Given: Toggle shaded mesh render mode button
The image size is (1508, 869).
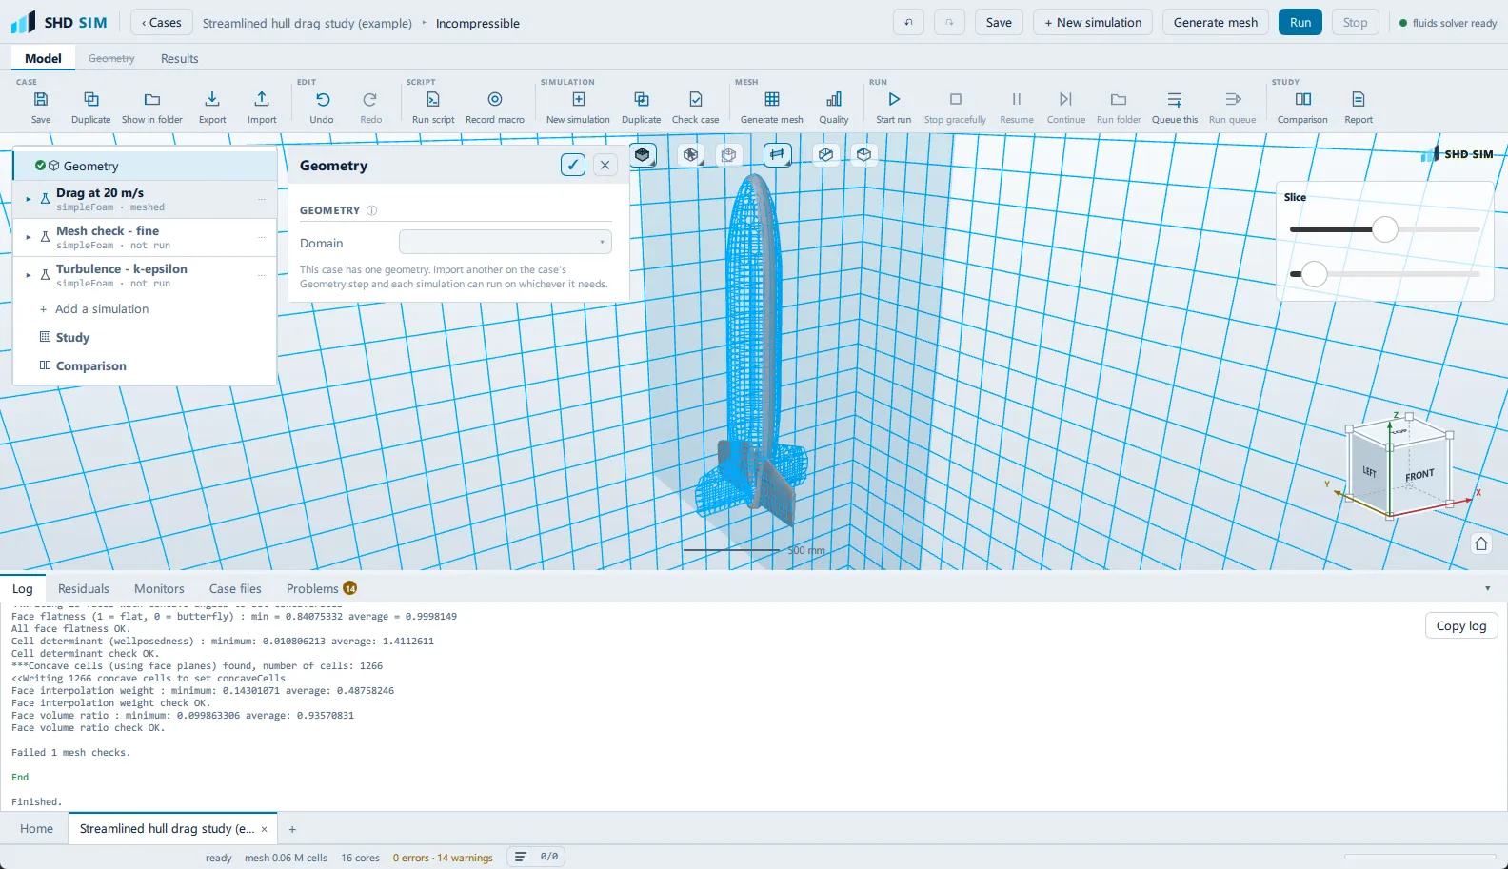Looking at the screenshot, I should tap(643, 154).
